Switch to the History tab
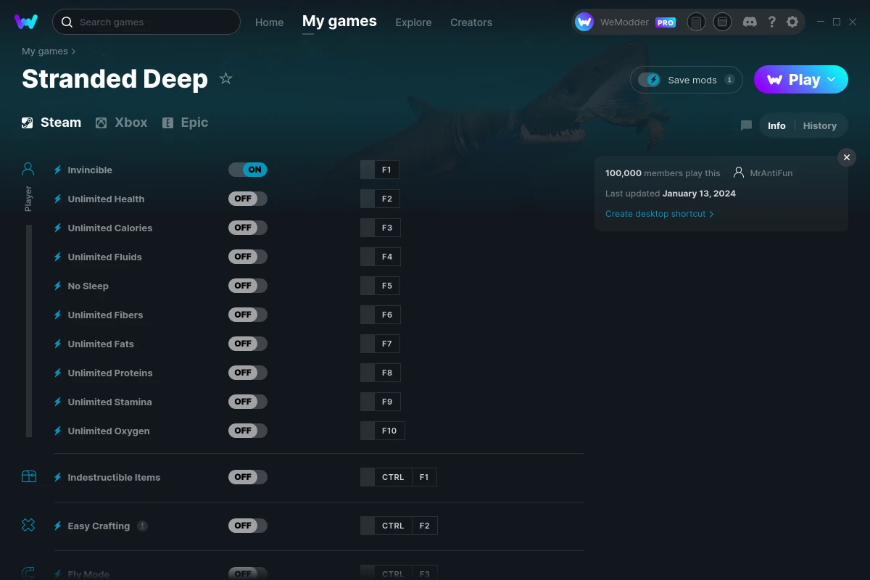This screenshot has width=870, height=580. pyautogui.click(x=819, y=125)
